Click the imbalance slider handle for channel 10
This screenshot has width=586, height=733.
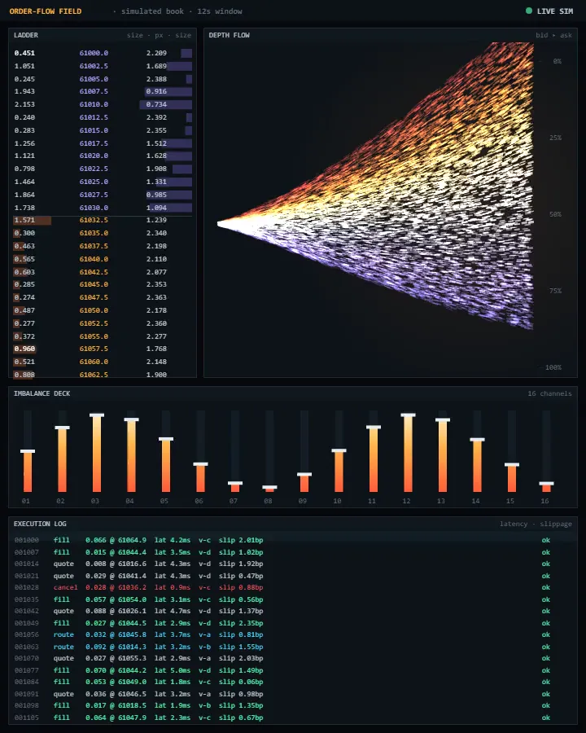point(339,450)
